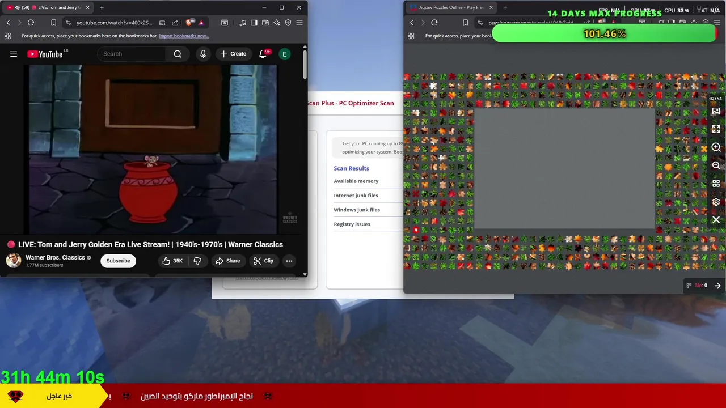The height and width of the screenshot is (408, 726).
Task: Open apps grid icon in puzzle window bookmarks bar
Action: point(411,36)
